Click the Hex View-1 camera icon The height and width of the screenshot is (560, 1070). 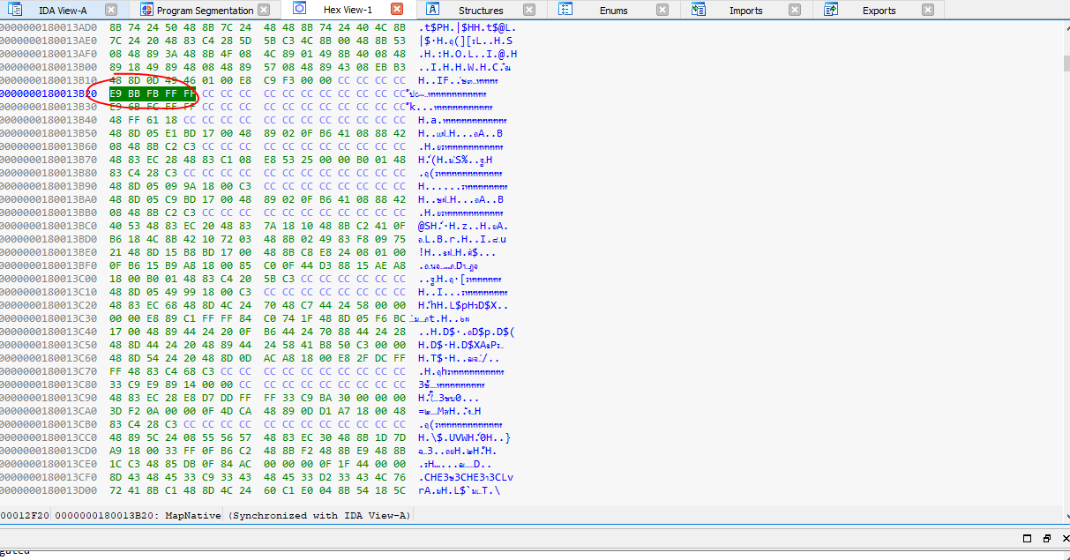click(298, 10)
